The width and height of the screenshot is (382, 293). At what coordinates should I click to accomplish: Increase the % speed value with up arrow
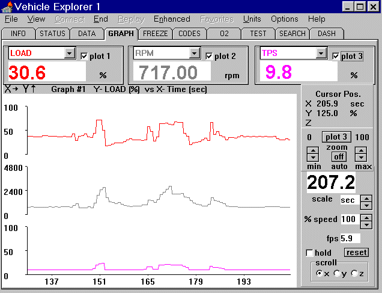coord(365,216)
